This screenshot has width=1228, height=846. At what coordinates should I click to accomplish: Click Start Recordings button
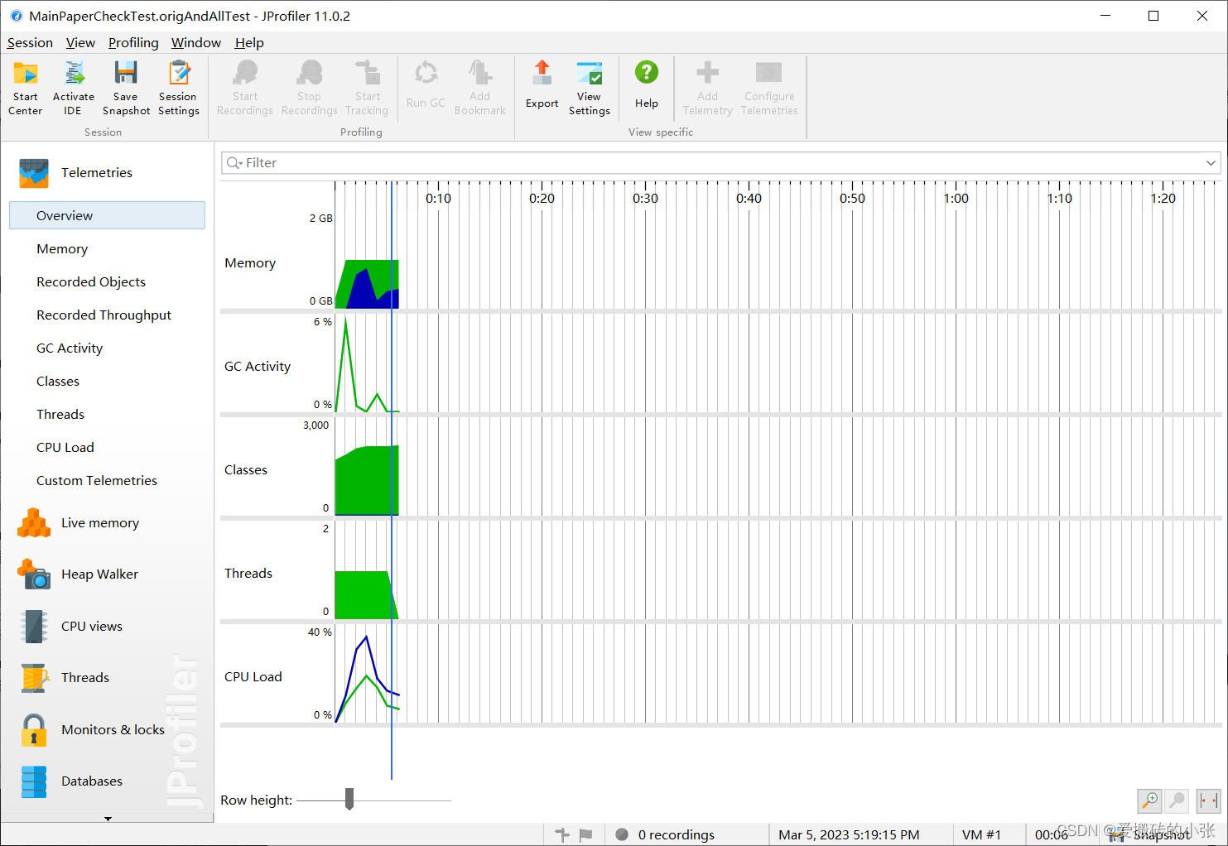click(x=245, y=88)
